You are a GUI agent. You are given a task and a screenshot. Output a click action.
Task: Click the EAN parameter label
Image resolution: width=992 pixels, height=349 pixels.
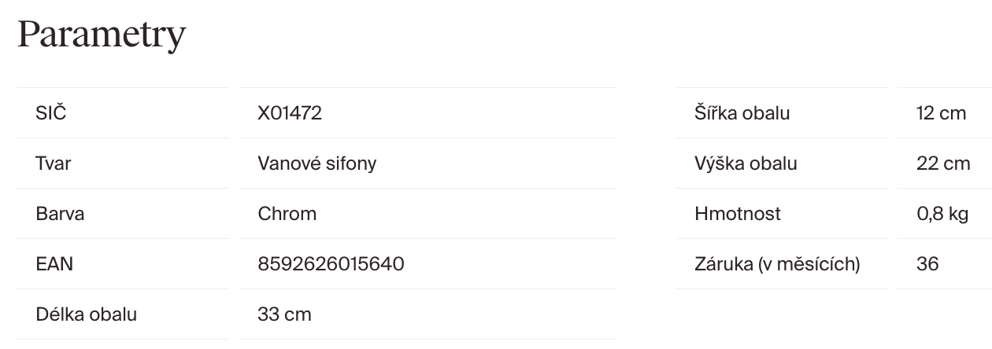coord(54,264)
